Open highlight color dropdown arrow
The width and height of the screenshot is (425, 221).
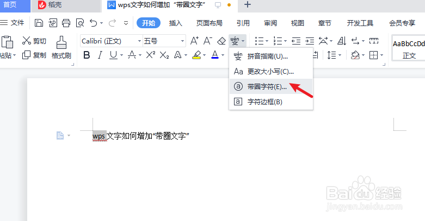click(205, 55)
